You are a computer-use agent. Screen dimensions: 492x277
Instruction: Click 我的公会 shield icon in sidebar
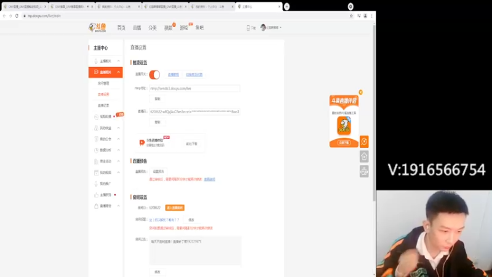coord(96,139)
